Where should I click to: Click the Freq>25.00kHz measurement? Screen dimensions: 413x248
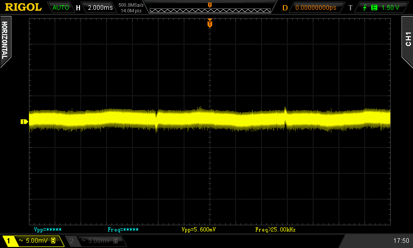coord(275,229)
